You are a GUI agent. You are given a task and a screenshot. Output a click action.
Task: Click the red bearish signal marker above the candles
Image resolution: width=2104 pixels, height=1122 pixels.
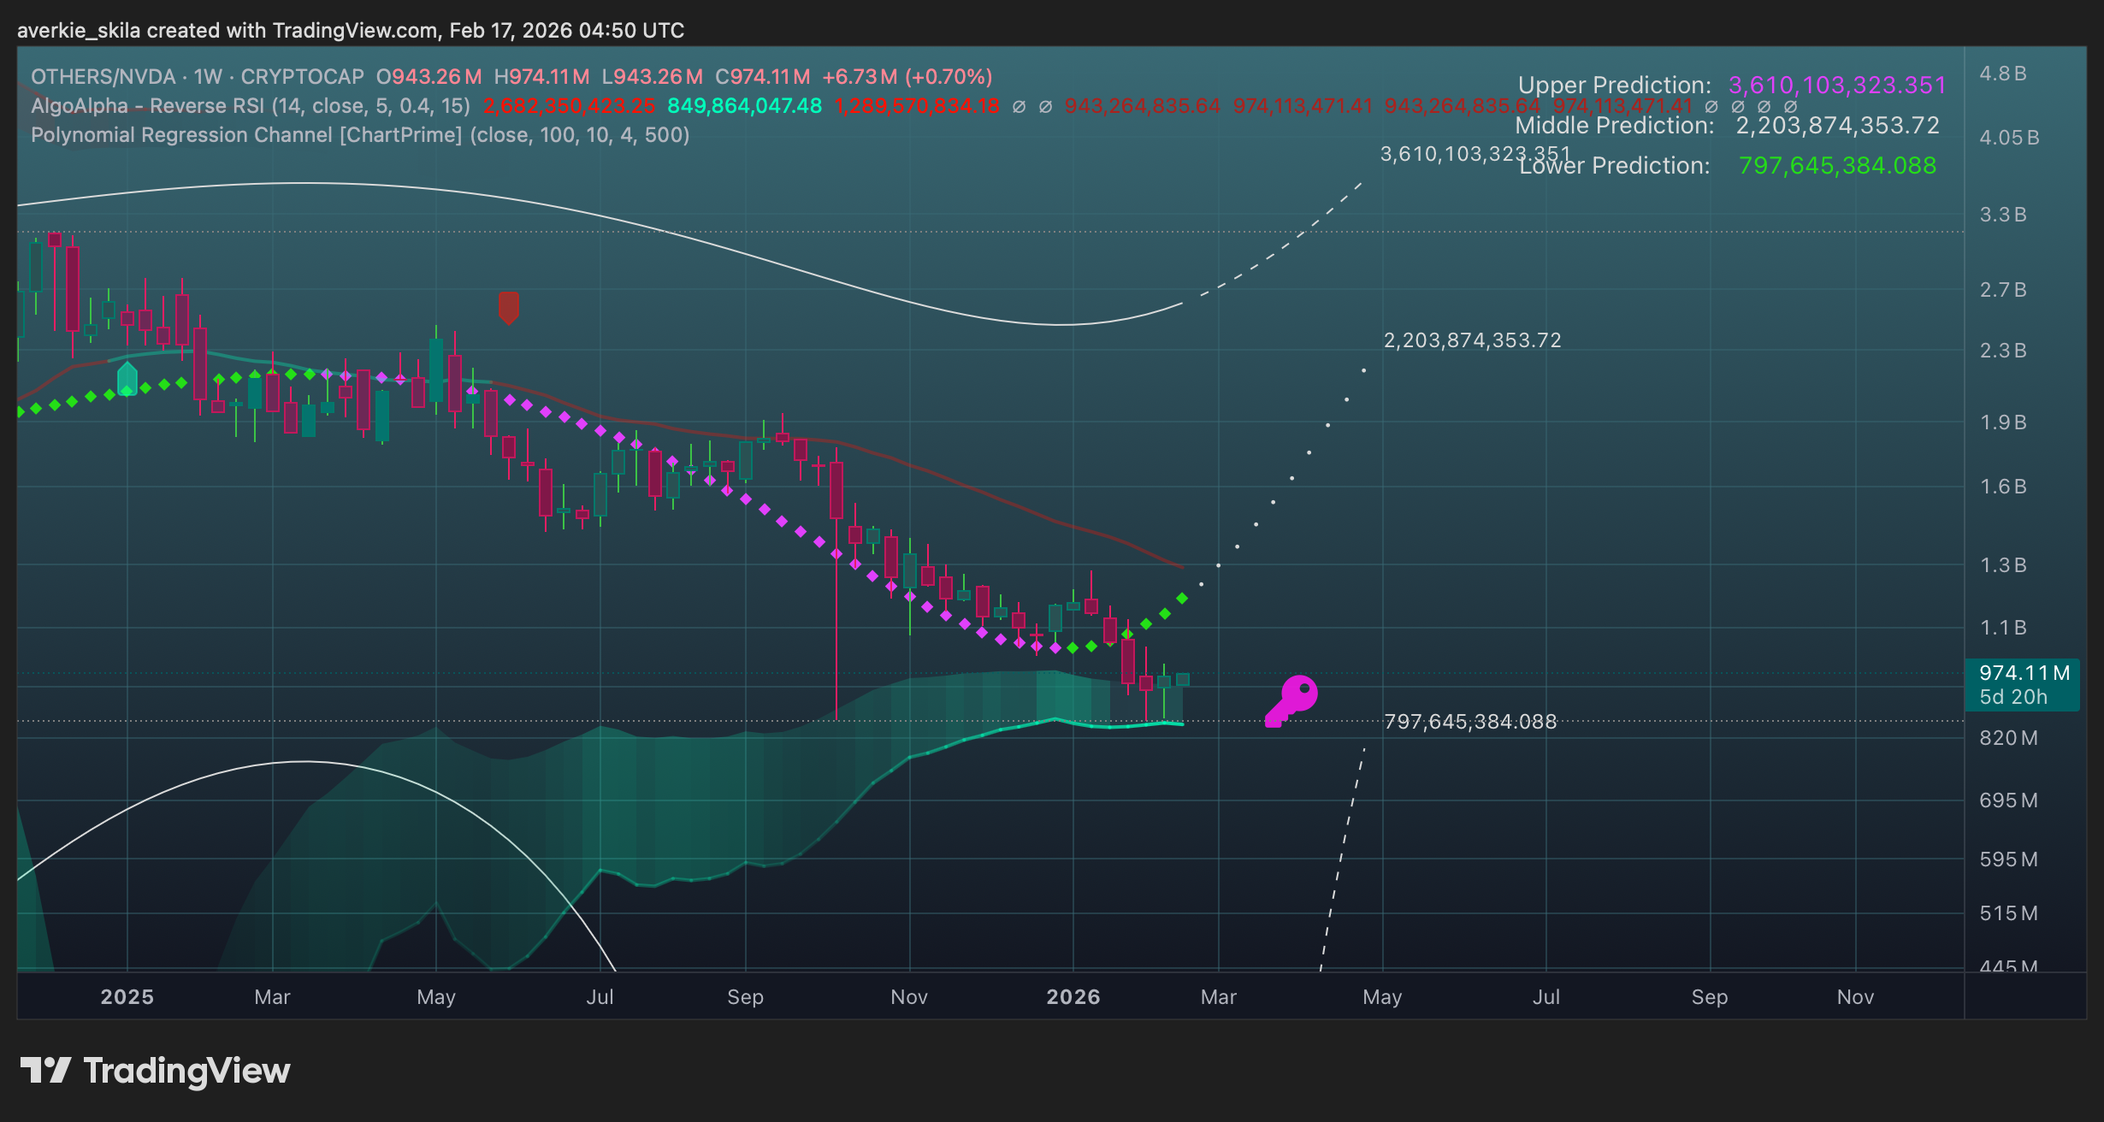tap(509, 308)
